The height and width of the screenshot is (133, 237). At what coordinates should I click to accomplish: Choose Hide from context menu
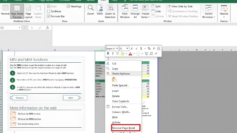point(124,117)
